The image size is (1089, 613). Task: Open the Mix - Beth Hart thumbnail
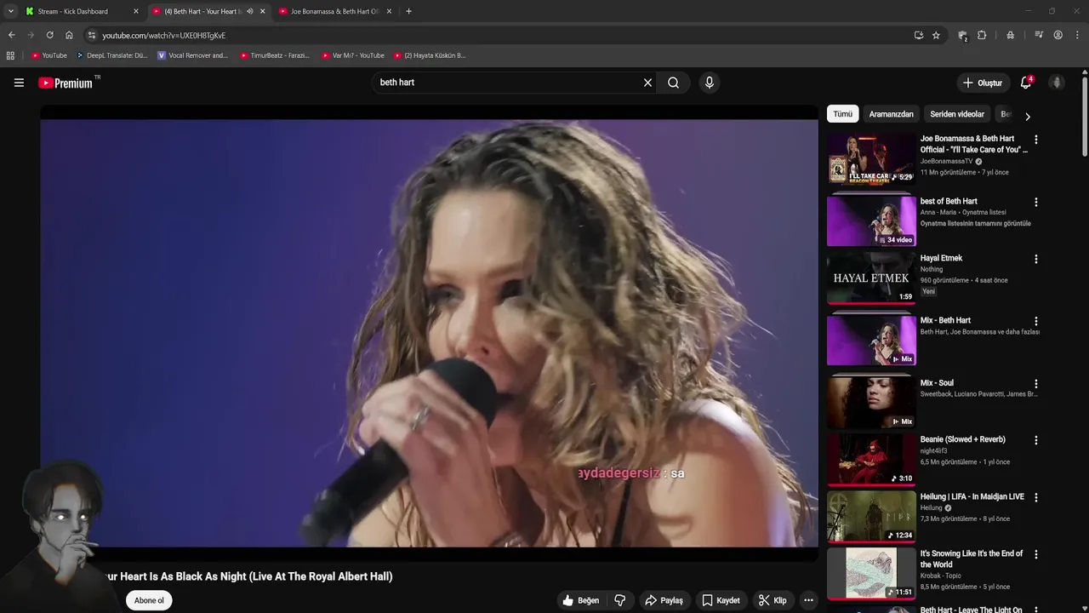(871, 341)
